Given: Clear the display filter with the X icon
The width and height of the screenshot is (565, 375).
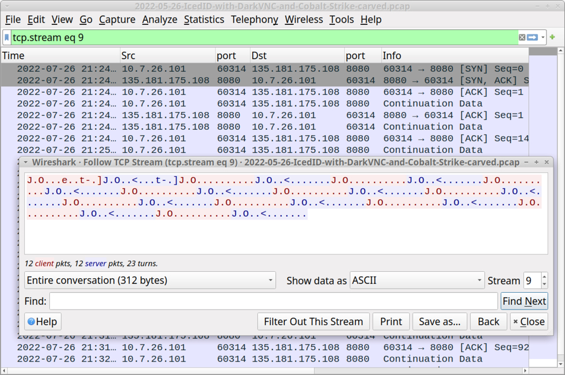Looking at the screenshot, I should pyautogui.click(x=522, y=38).
